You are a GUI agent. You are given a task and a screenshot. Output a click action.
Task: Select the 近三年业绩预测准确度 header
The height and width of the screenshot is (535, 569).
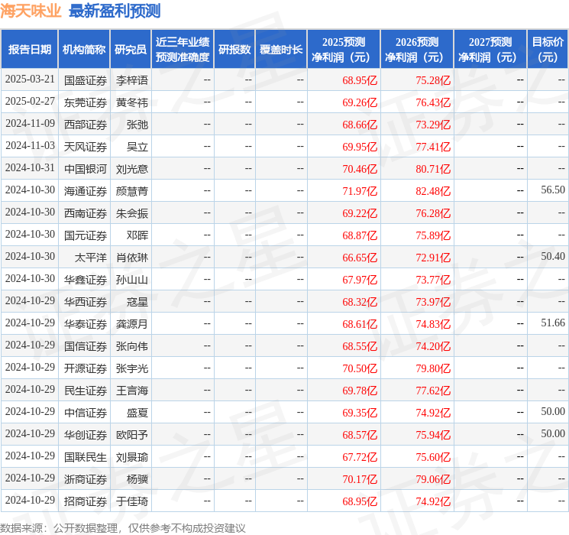[x=182, y=49]
